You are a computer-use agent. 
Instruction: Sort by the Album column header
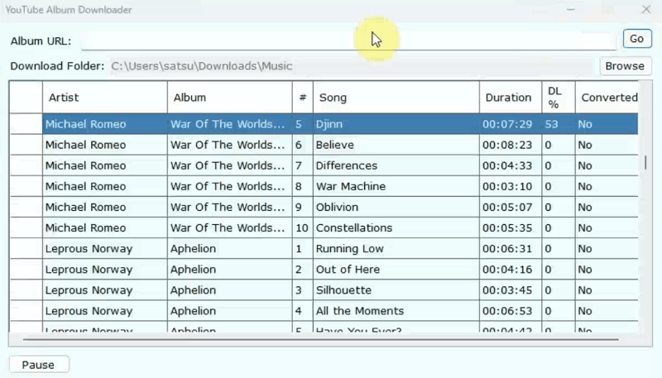(230, 98)
